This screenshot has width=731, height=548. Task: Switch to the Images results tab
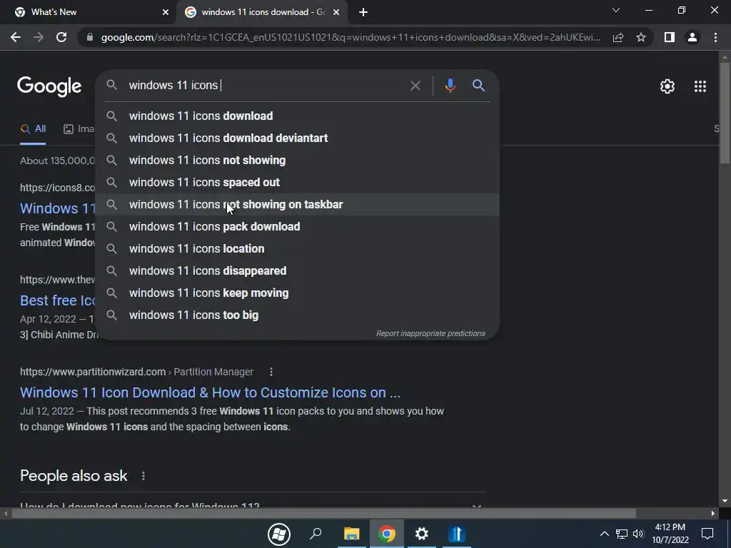click(x=79, y=129)
